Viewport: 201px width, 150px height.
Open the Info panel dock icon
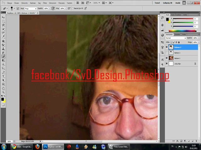162,35
